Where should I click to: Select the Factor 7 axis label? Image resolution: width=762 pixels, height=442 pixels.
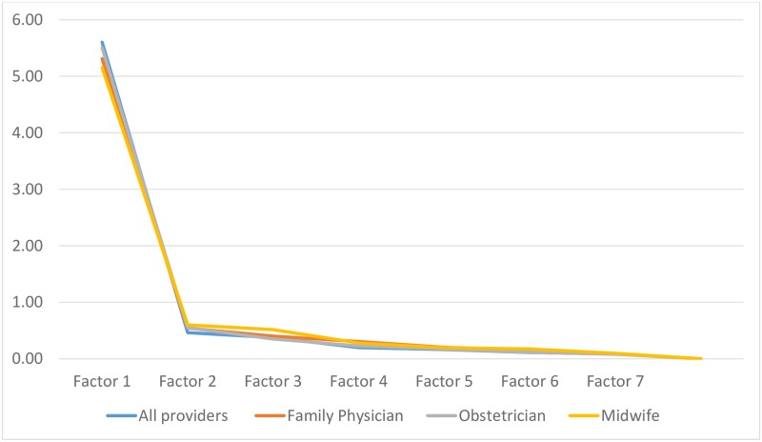[x=615, y=381]
